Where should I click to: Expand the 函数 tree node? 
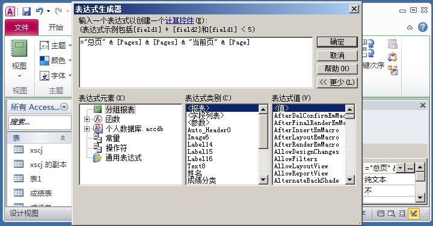pyautogui.click(x=87, y=119)
